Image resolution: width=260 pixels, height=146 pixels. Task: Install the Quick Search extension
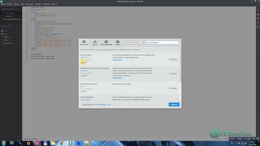pos(173,59)
